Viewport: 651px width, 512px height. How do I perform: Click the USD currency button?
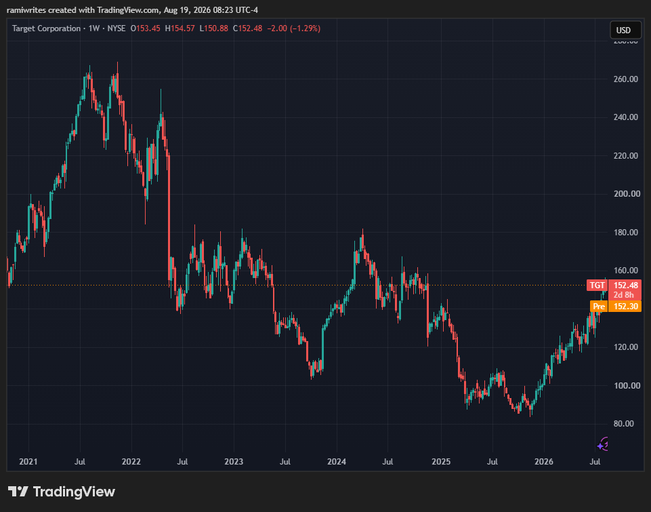625,30
